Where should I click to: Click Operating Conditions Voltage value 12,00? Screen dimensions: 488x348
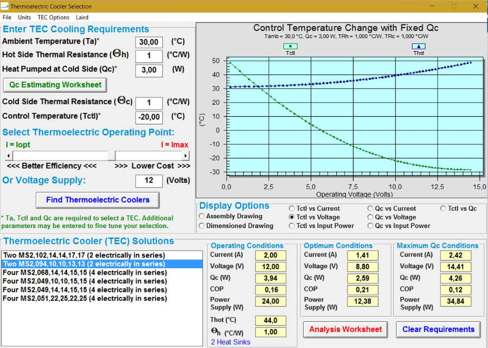[x=271, y=267]
